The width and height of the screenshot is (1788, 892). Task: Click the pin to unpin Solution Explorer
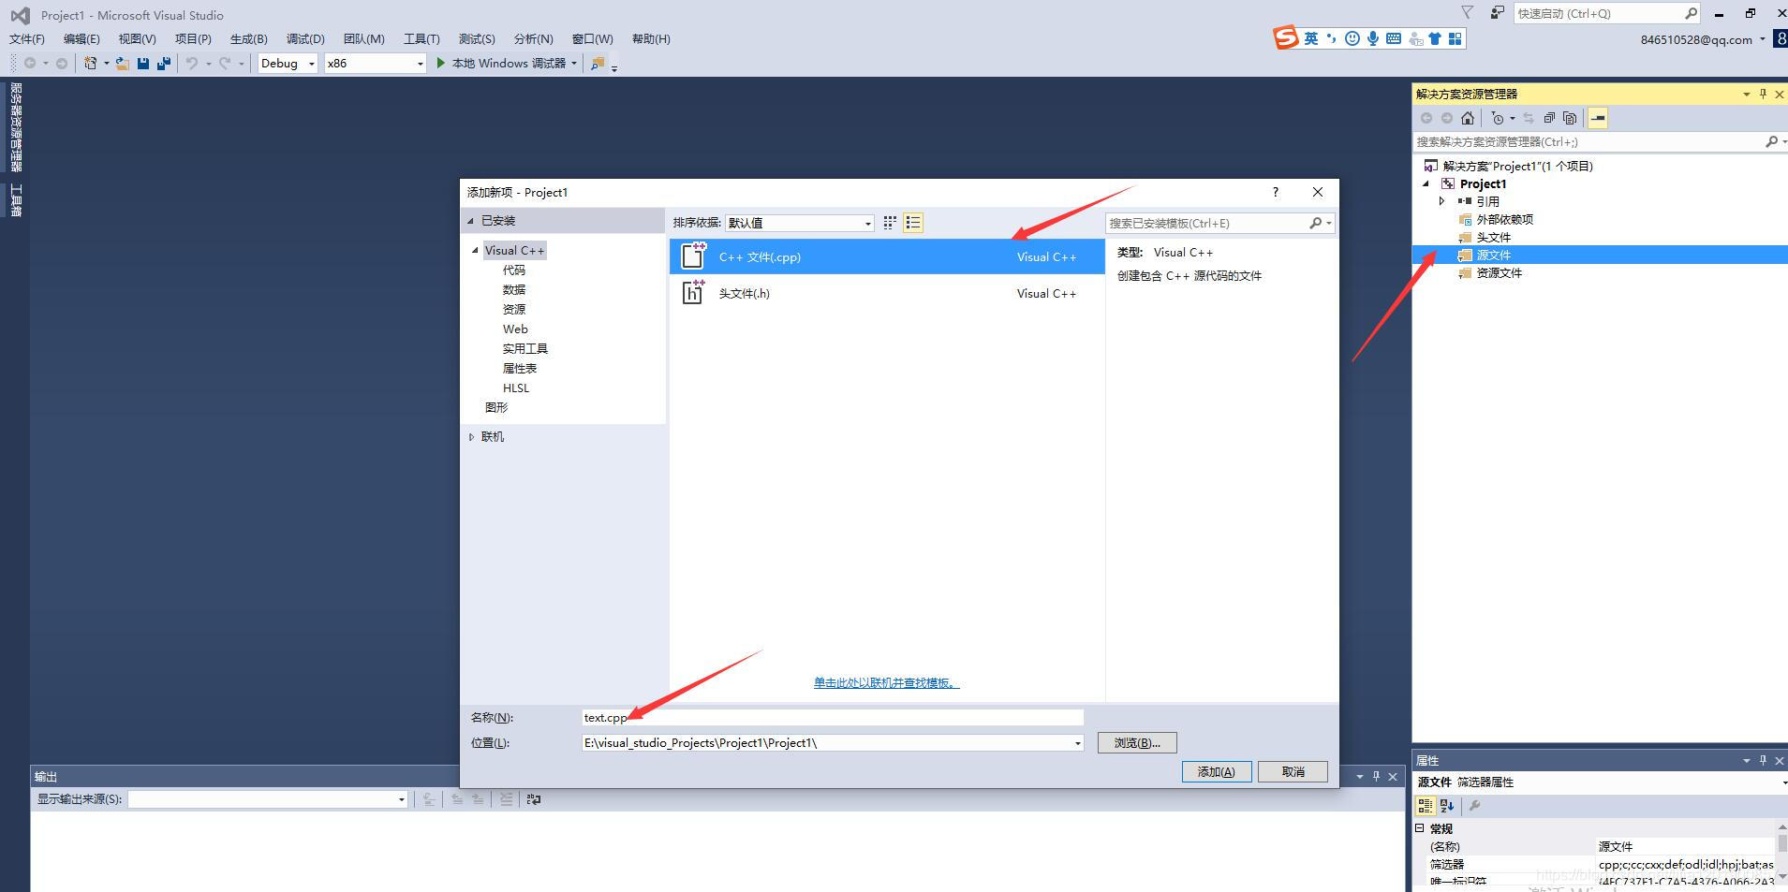(x=1762, y=94)
